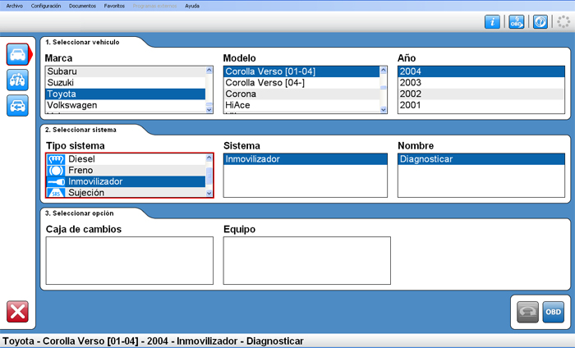Screen dimensions: 575x348
Task: Select Sujeción text in Tipo sistema
Action: [x=86, y=193]
